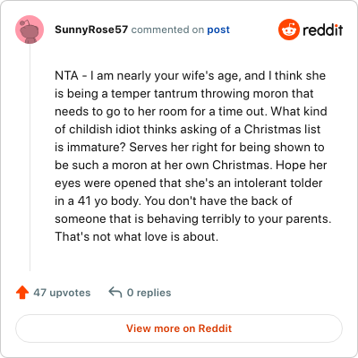Click the reddit wordmark text
The image size is (358, 358).
323,30
